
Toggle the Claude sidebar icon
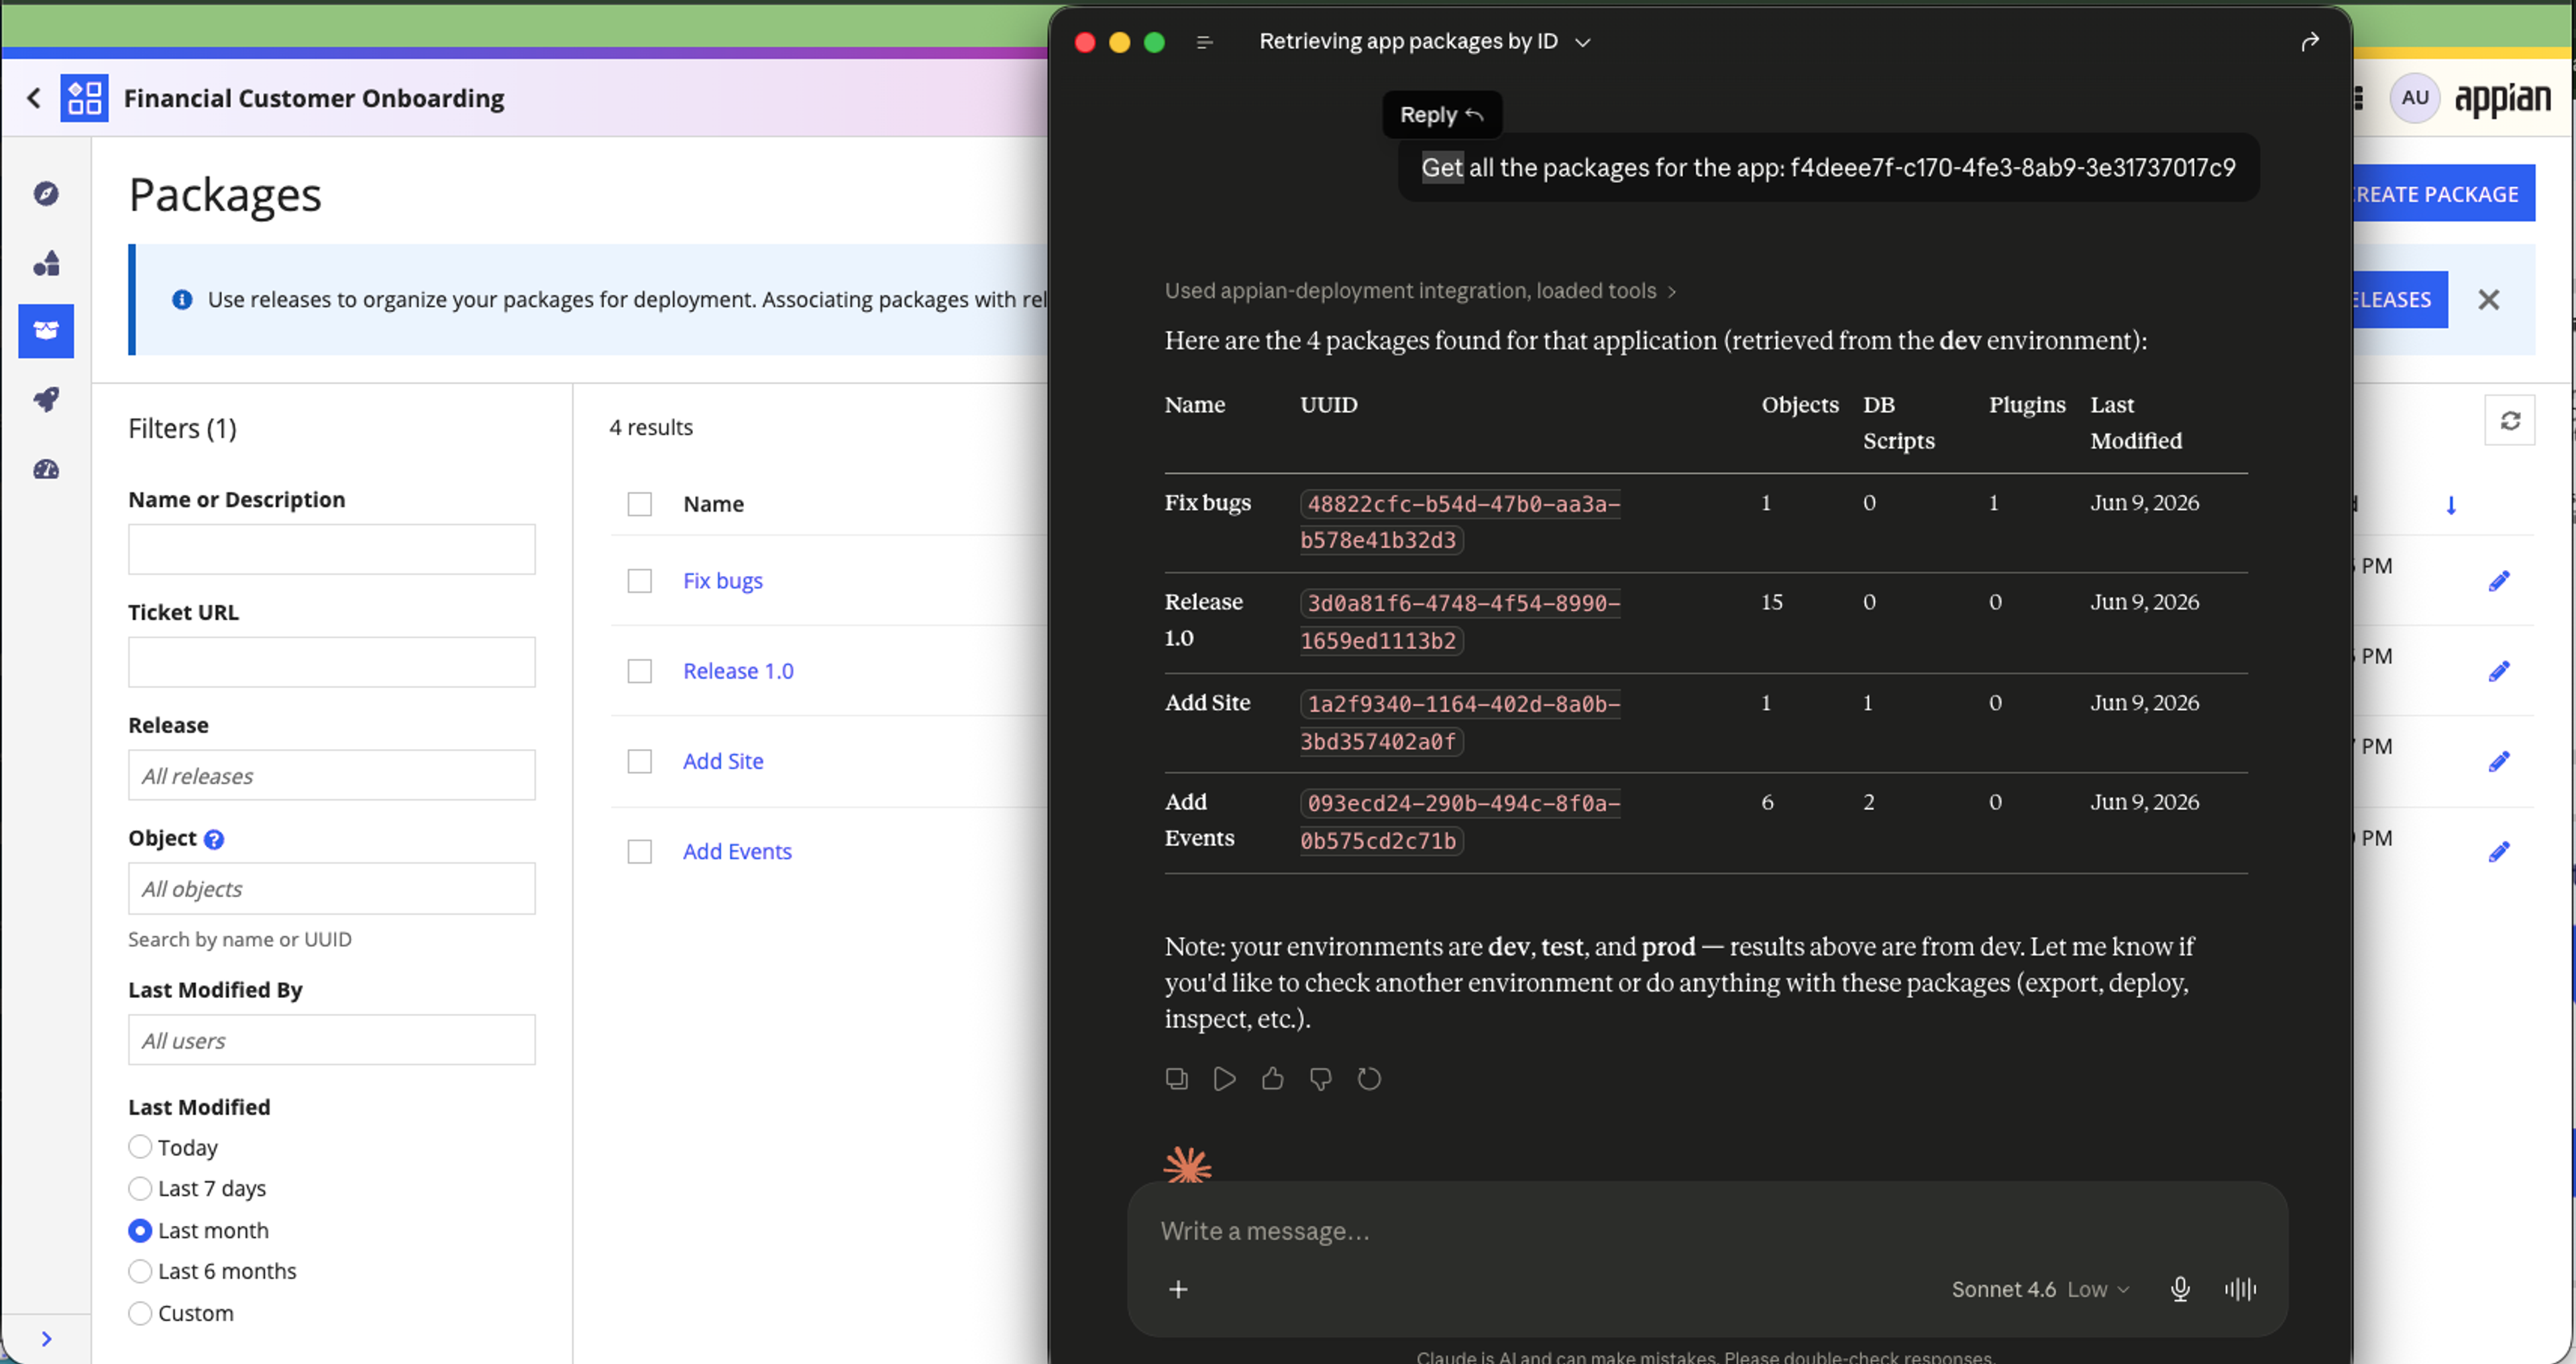1204,42
